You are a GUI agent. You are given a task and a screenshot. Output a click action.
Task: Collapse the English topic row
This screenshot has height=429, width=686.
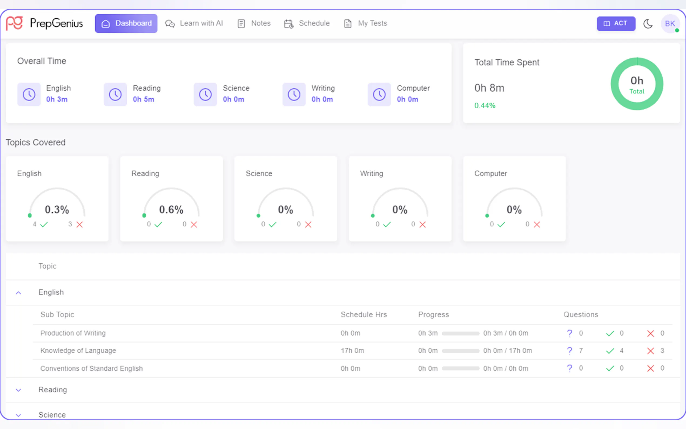click(x=18, y=293)
